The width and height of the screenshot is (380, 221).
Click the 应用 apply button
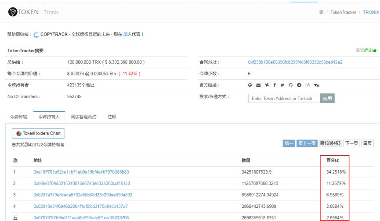(327, 98)
